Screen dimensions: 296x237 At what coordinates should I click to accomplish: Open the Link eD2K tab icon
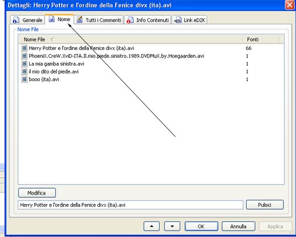tap(177, 20)
